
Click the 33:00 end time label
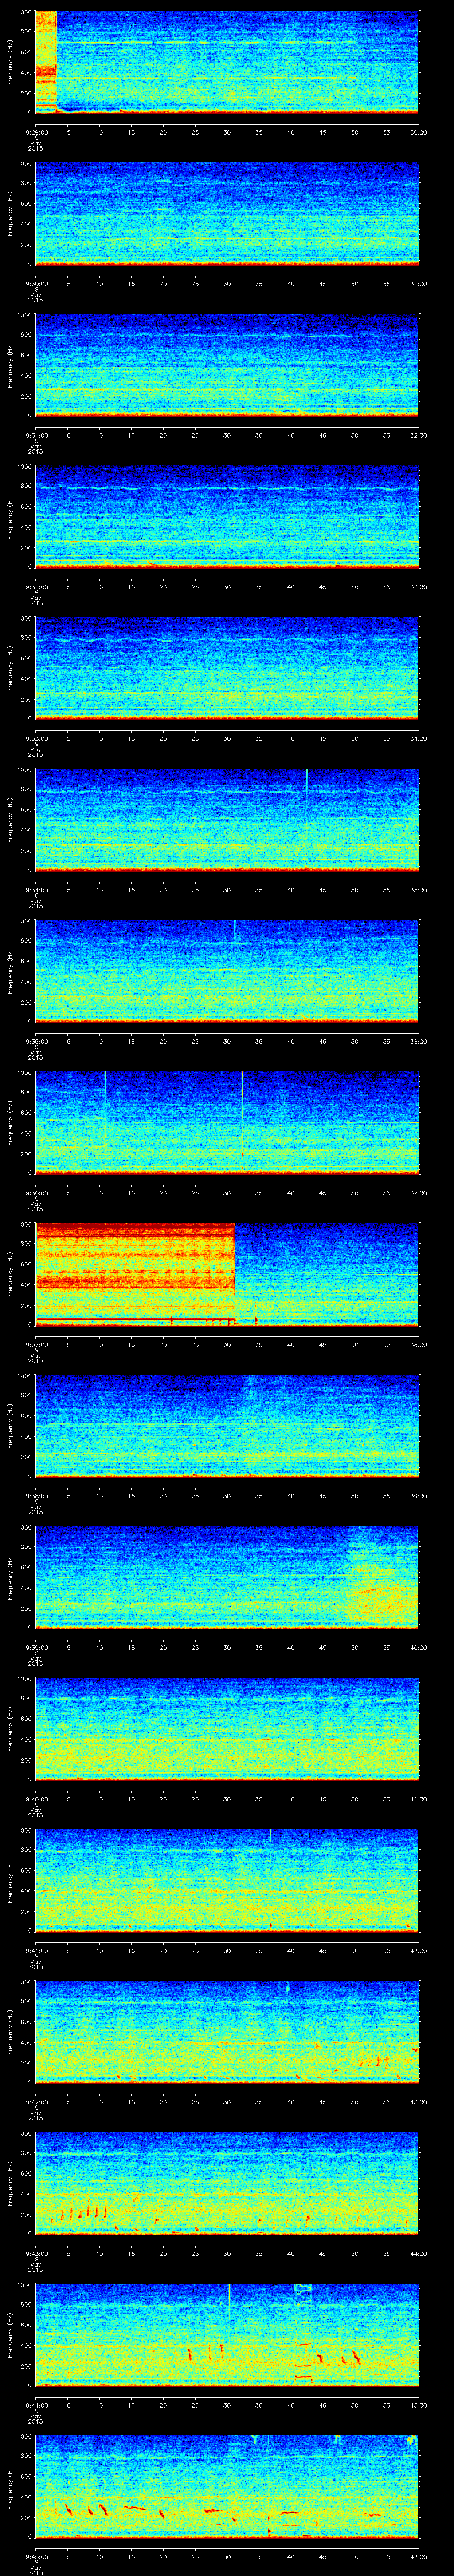point(418,587)
